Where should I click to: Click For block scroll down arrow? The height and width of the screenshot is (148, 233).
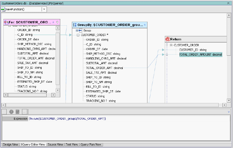pyautogui.click(x=58, y=90)
